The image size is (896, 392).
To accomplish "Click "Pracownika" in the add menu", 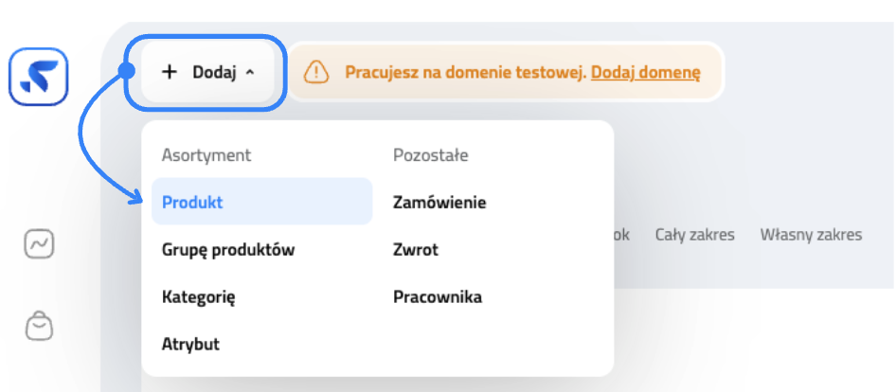I will [x=438, y=297].
